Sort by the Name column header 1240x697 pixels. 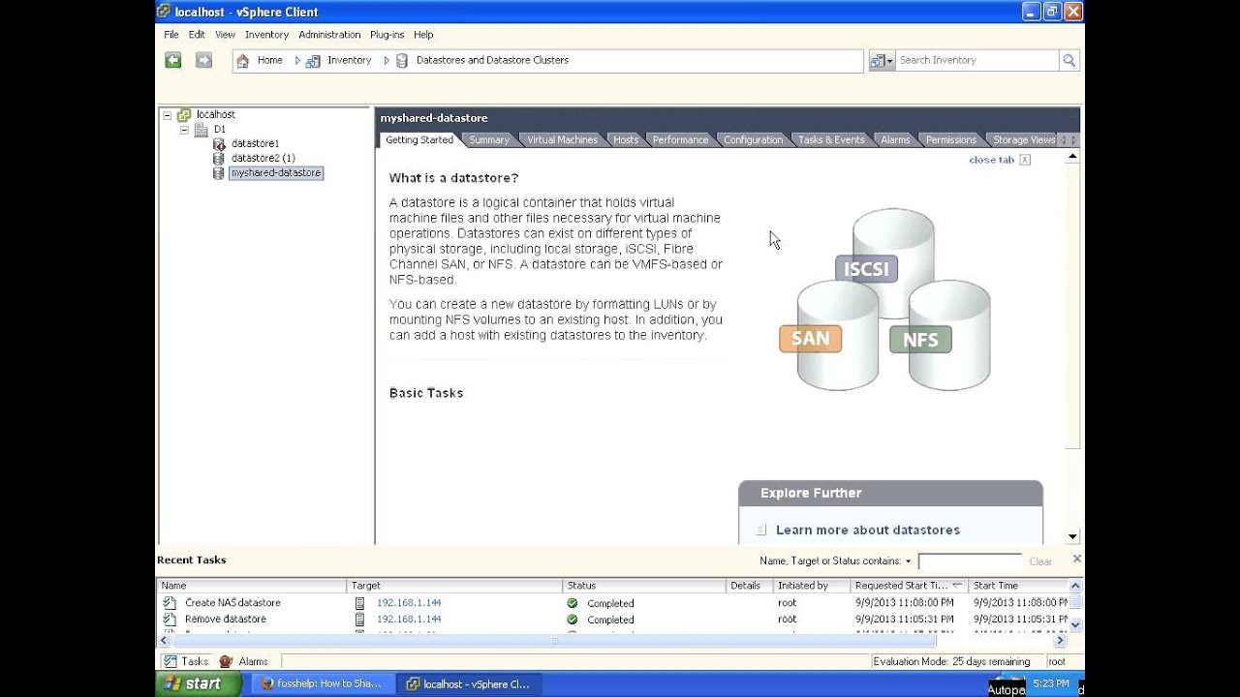pyautogui.click(x=252, y=586)
